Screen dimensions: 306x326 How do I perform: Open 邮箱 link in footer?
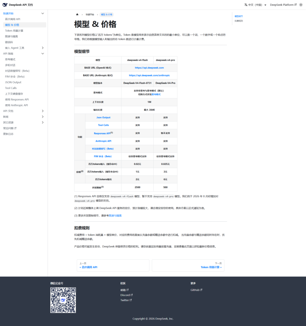[x=124, y=290]
